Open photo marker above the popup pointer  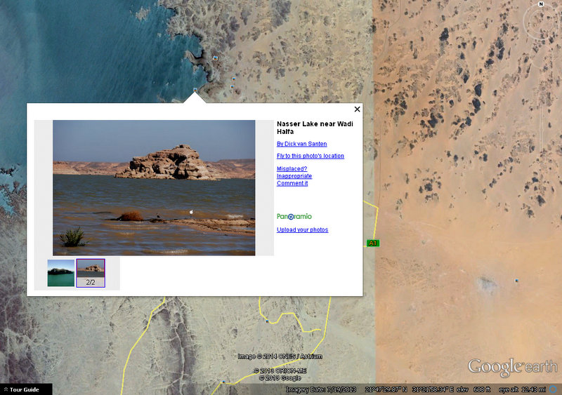click(x=195, y=90)
